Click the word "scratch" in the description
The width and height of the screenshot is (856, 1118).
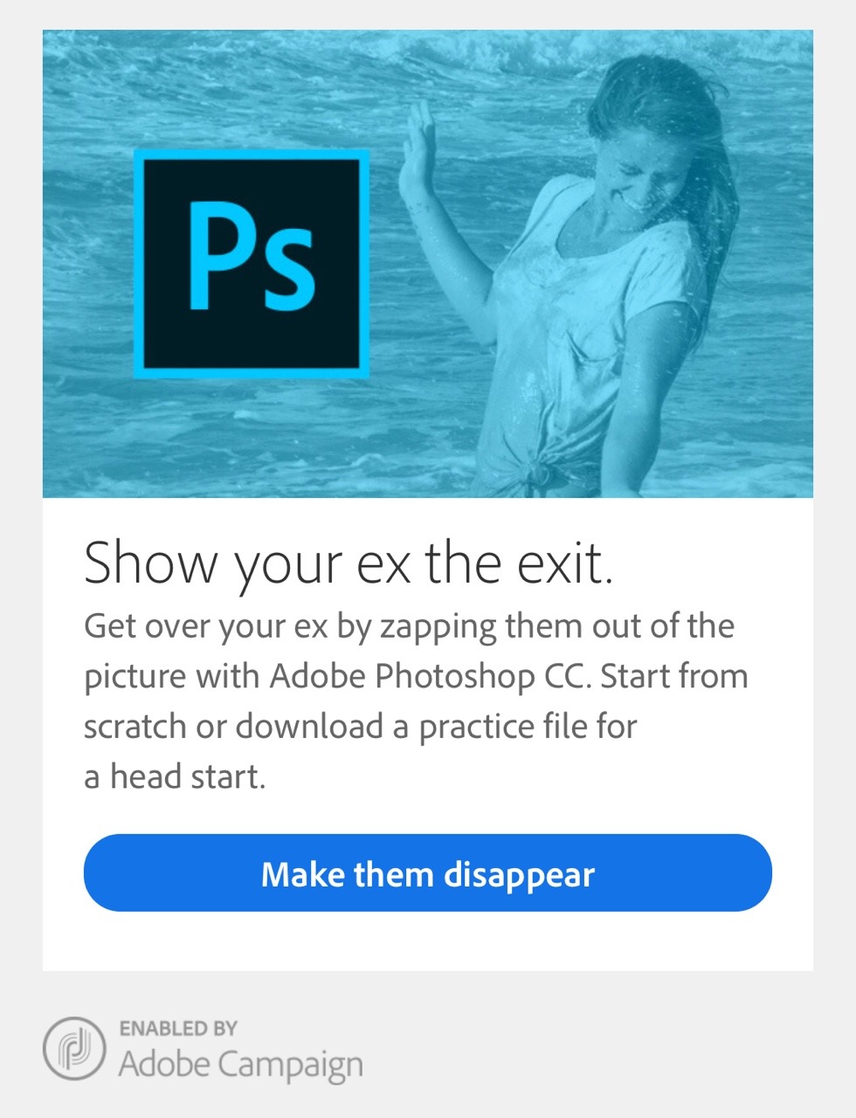135,727
